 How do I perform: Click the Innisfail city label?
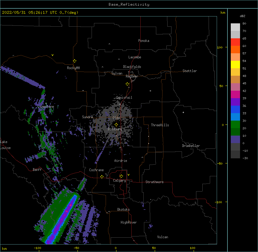(x=124, y=98)
